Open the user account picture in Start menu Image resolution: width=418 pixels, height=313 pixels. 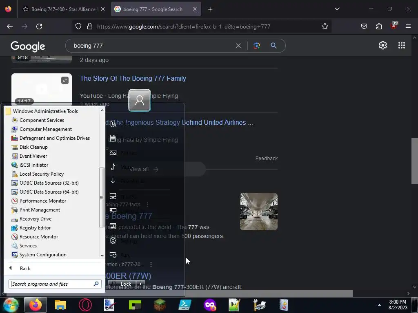(x=140, y=100)
